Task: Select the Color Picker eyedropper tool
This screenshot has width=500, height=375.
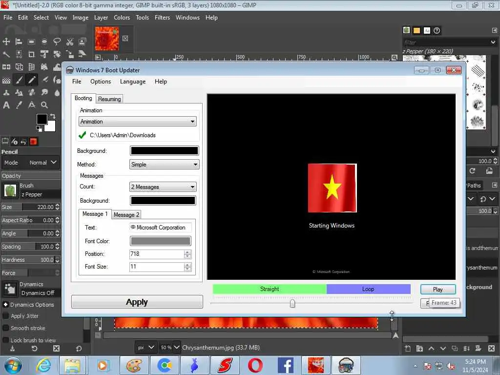Action: pyautogui.click(x=19, y=105)
